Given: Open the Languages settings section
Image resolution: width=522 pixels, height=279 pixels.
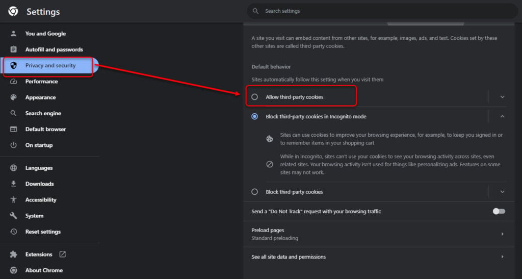Looking at the screenshot, I should pos(39,168).
